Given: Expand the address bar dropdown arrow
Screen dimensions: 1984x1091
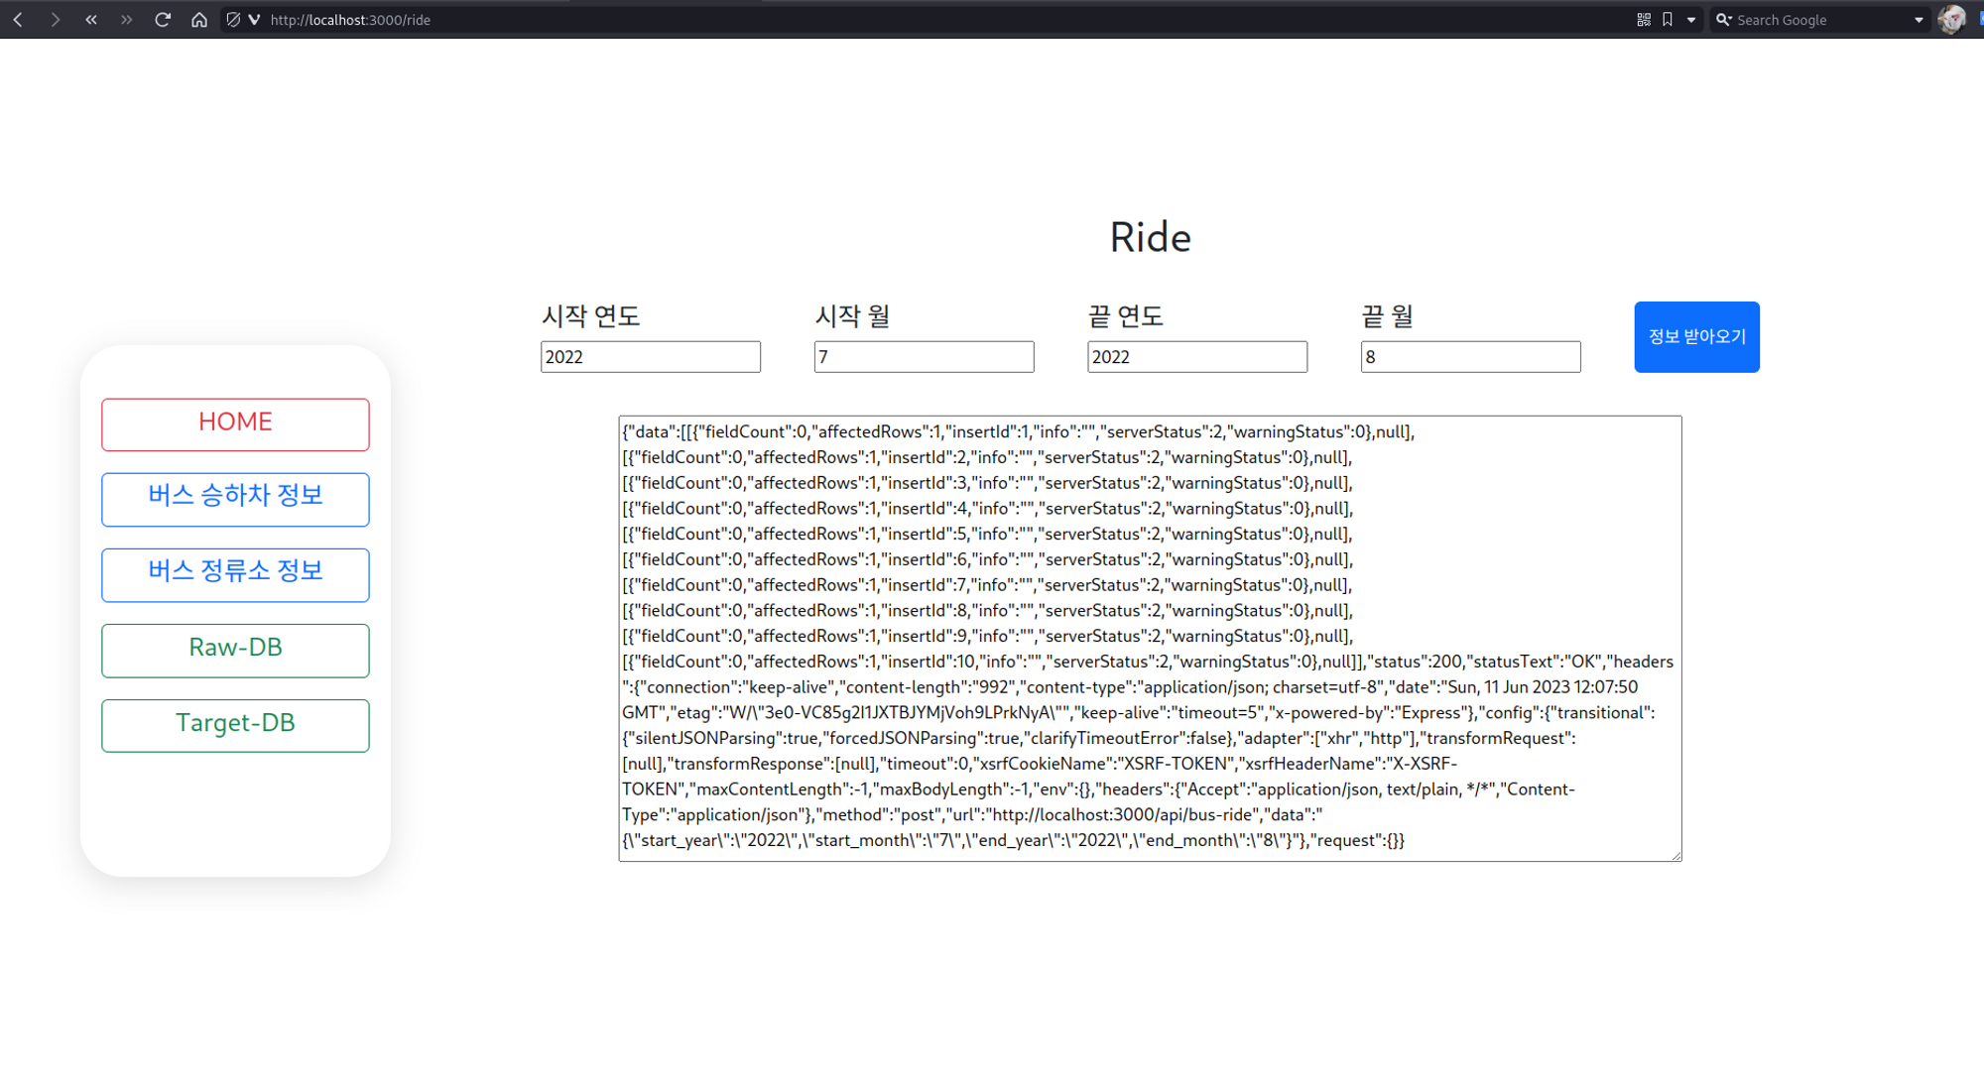Looking at the screenshot, I should point(1691,20).
